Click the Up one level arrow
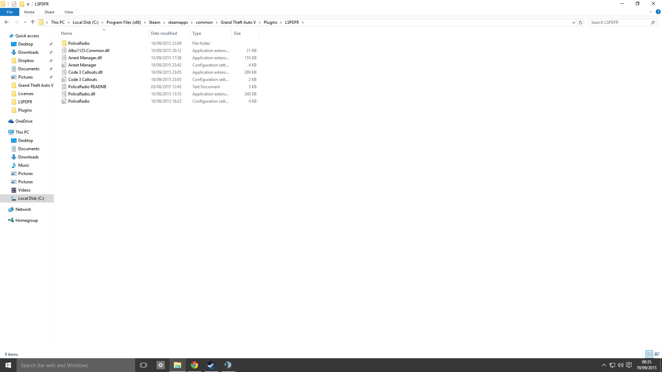 [33, 22]
